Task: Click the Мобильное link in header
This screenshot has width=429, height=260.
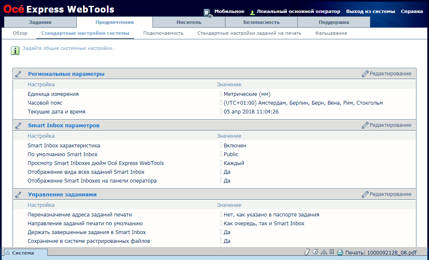Action: click(229, 11)
